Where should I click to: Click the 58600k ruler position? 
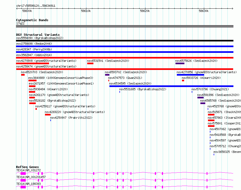point(27,11)
